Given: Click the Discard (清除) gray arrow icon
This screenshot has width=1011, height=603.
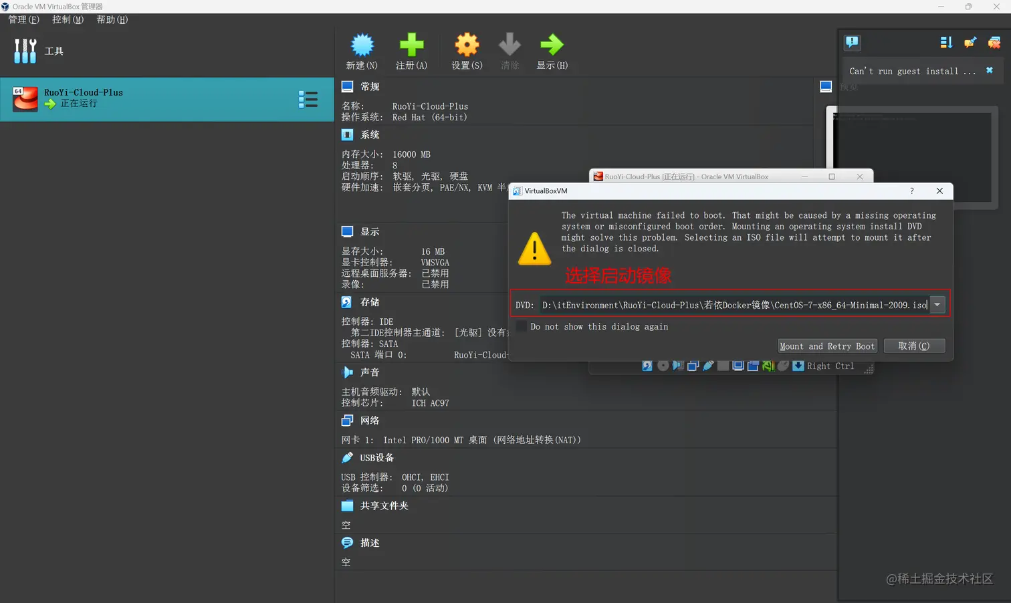Looking at the screenshot, I should pos(510,45).
